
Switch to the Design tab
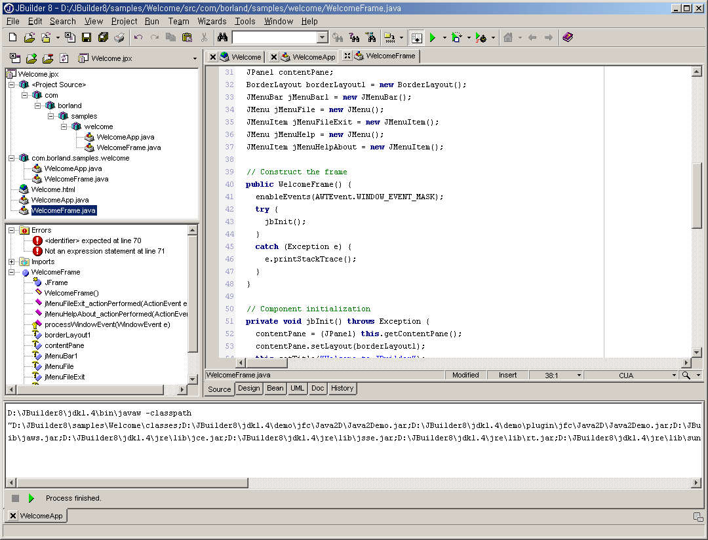[248, 388]
